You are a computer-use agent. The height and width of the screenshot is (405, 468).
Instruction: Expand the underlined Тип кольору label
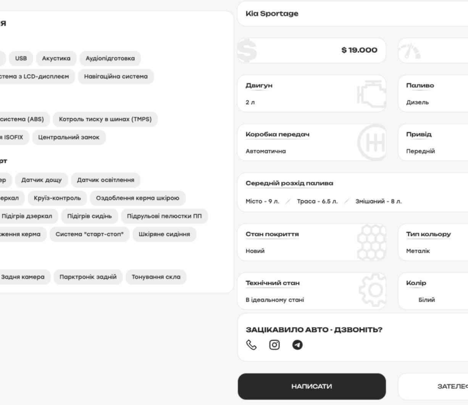point(428,234)
